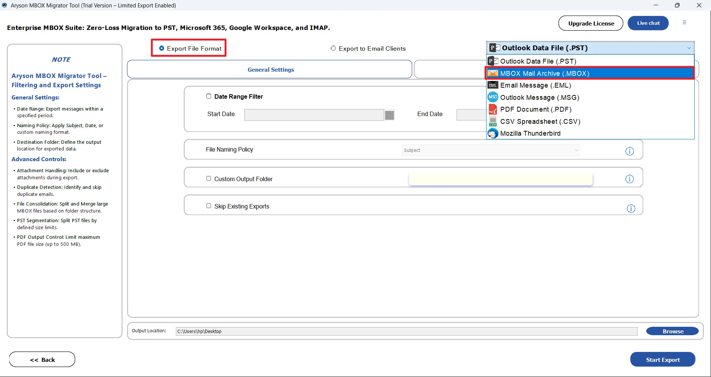Choose Outlook Data File (.PST) from list

tap(590, 61)
